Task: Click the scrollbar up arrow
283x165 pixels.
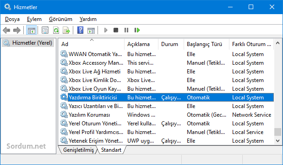Action: click(278, 43)
